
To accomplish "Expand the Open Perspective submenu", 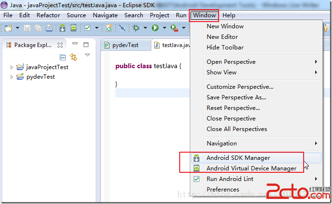I will pos(256,62).
